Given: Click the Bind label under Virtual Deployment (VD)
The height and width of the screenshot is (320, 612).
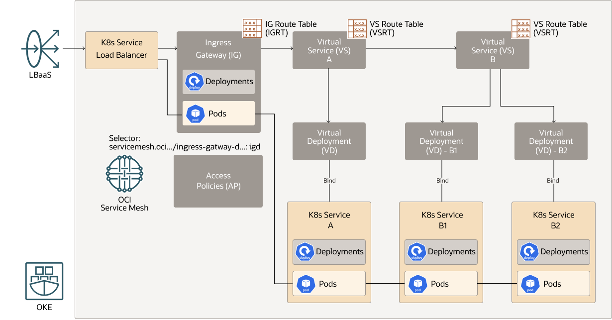Looking at the screenshot, I should [329, 181].
